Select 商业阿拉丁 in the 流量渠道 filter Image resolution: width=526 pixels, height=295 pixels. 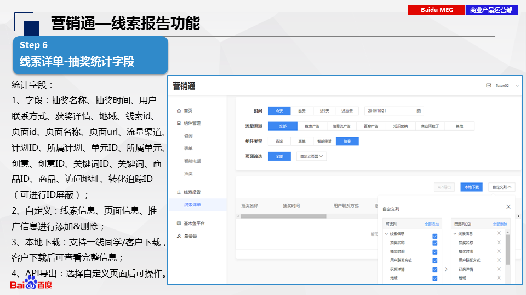click(x=430, y=126)
